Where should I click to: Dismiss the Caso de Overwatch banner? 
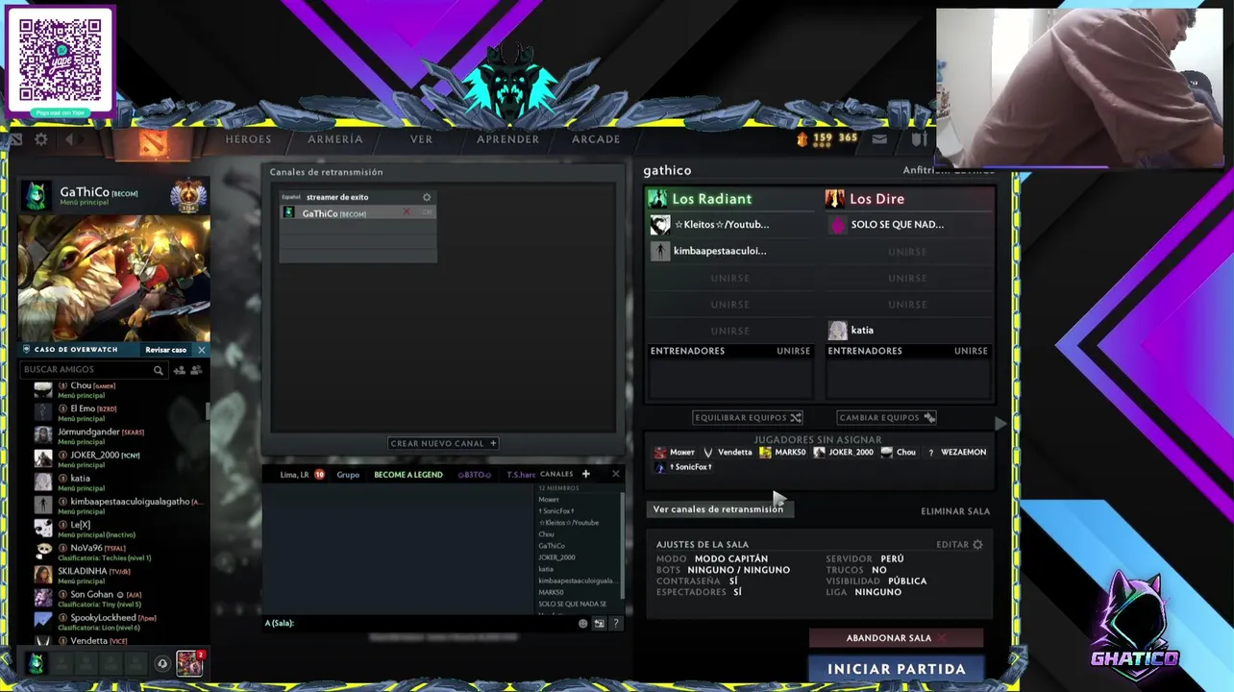[201, 350]
